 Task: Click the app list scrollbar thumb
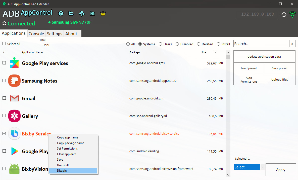[x=228, y=57]
